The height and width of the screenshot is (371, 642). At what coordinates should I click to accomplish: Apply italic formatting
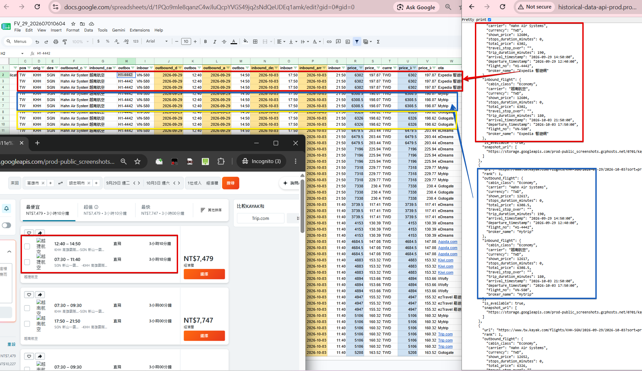click(215, 42)
